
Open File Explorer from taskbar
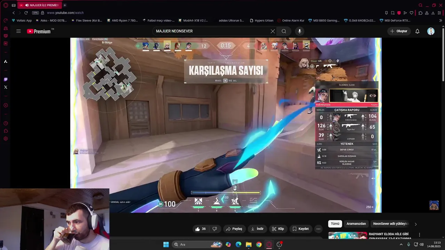tap(249, 244)
